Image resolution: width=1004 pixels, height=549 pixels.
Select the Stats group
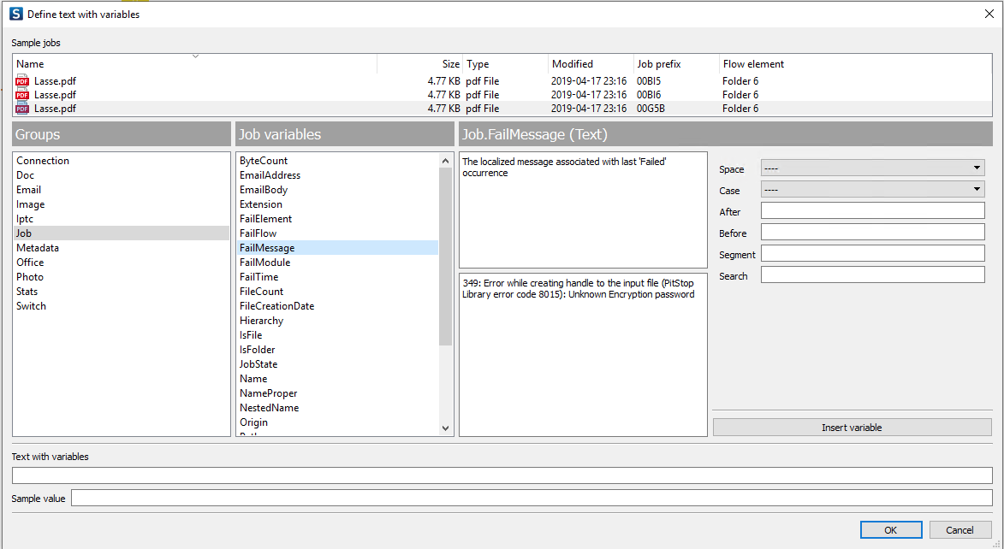coord(27,292)
